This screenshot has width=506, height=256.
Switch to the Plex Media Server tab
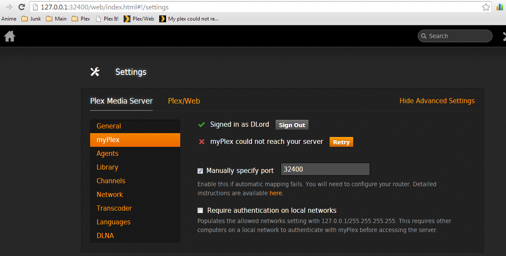[x=121, y=101]
